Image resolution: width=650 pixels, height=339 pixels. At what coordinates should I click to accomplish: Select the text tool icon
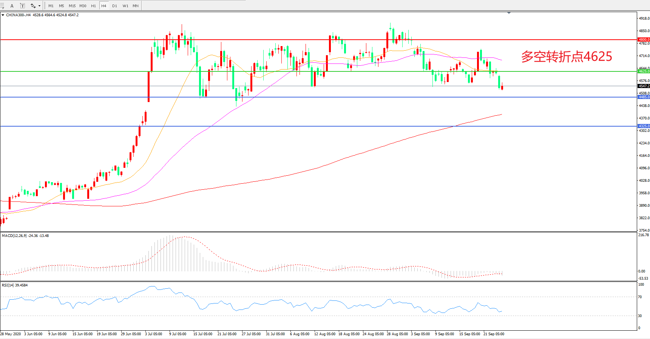(x=12, y=6)
